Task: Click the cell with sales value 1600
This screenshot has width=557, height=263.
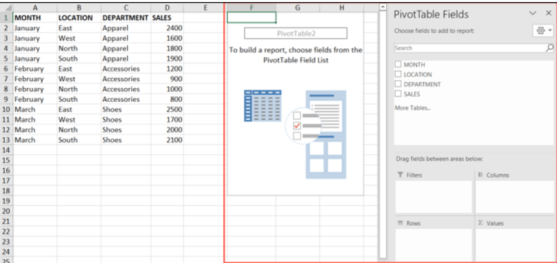Action: (x=168, y=38)
